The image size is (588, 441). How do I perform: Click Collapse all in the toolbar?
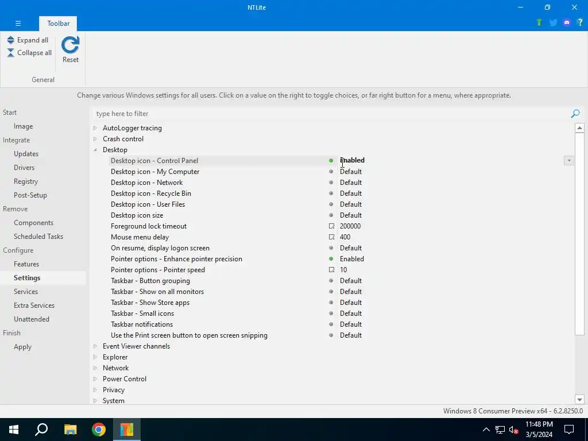(x=29, y=53)
